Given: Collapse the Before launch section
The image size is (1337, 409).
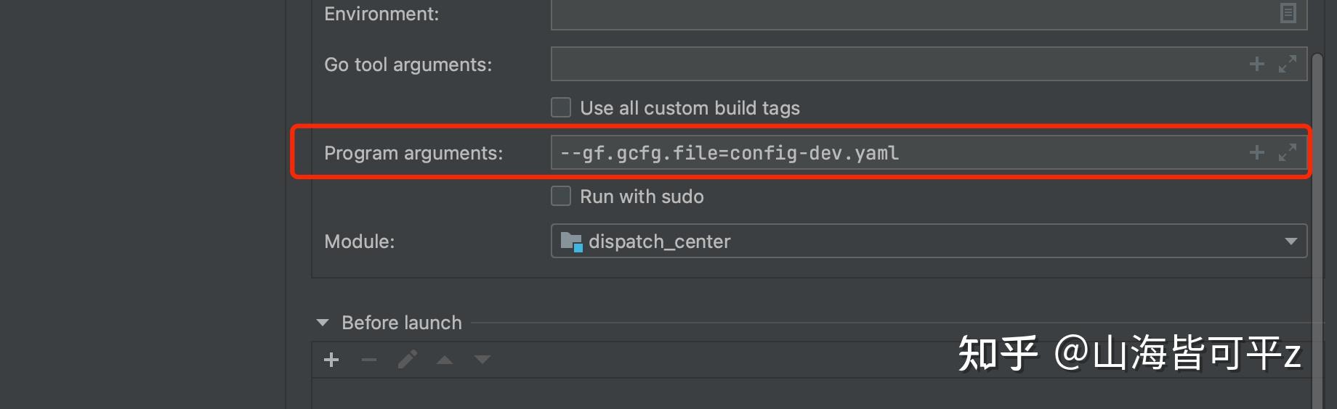Looking at the screenshot, I should pos(323,323).
